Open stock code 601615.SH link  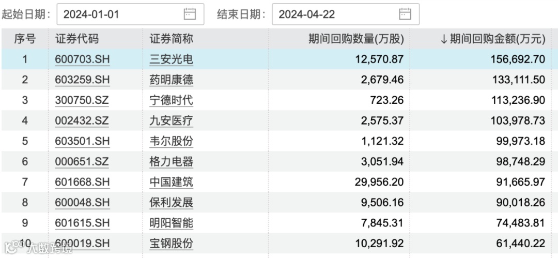[x=82, y=223]
